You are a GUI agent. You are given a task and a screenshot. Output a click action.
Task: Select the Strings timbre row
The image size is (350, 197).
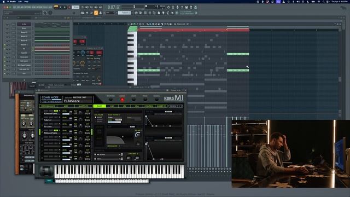tap(52, 126)
